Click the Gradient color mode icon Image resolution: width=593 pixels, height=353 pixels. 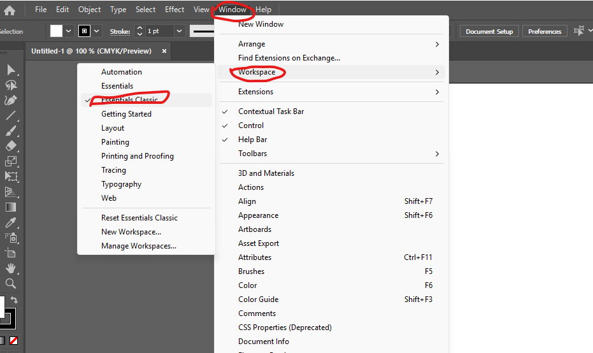coord(3,340)
